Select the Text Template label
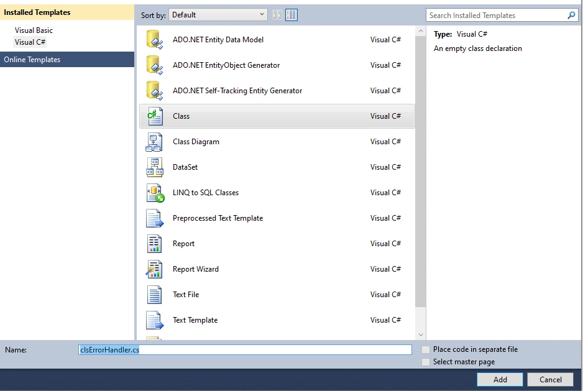This screenshot has width=583, height=391. click(x=195, y=320)
